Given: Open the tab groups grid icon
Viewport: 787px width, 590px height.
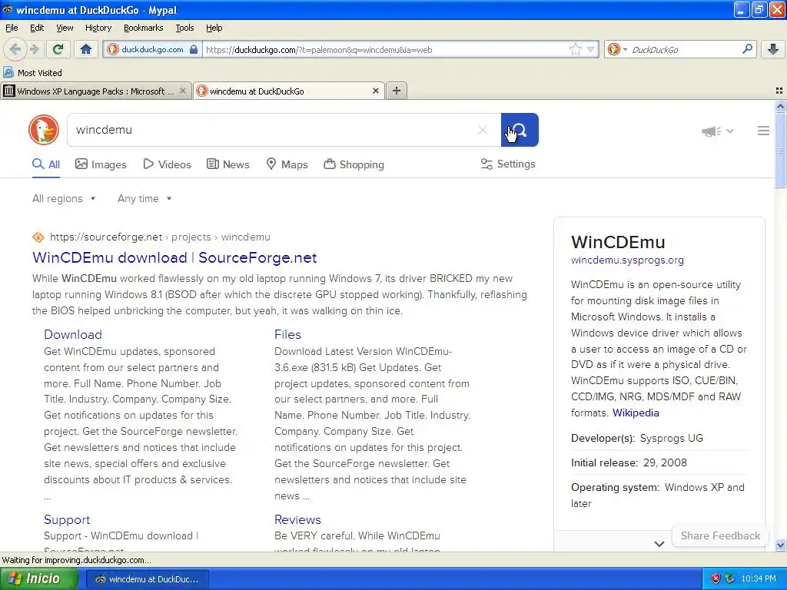Looking at the screenshot, I should (779, 91).
